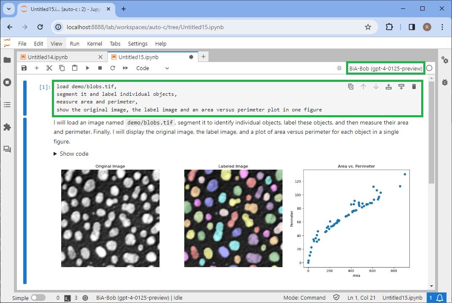This screenshot has height=303, width=452.
Task: Switch to the Untitled14.ipynb tab
Action: [48, 57]
